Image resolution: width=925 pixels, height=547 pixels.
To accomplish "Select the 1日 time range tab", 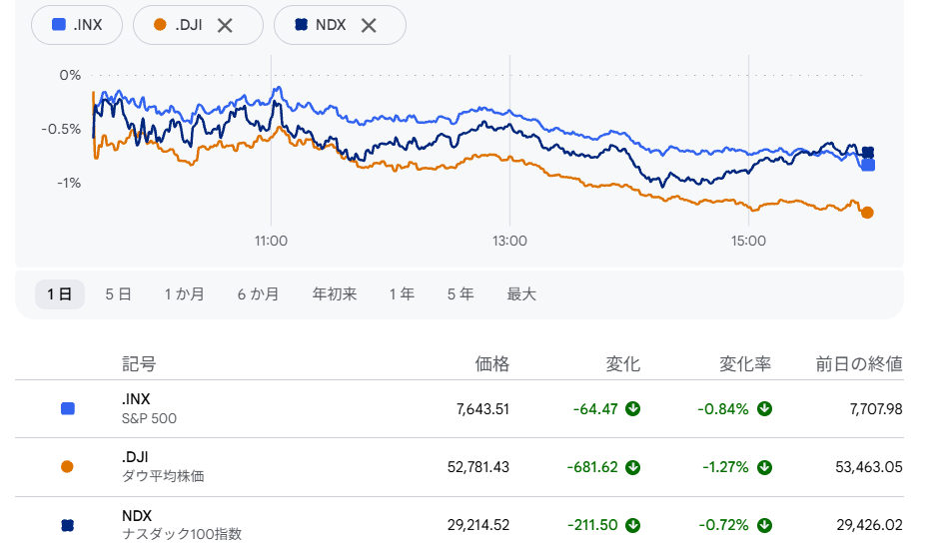I will point(60,294).
